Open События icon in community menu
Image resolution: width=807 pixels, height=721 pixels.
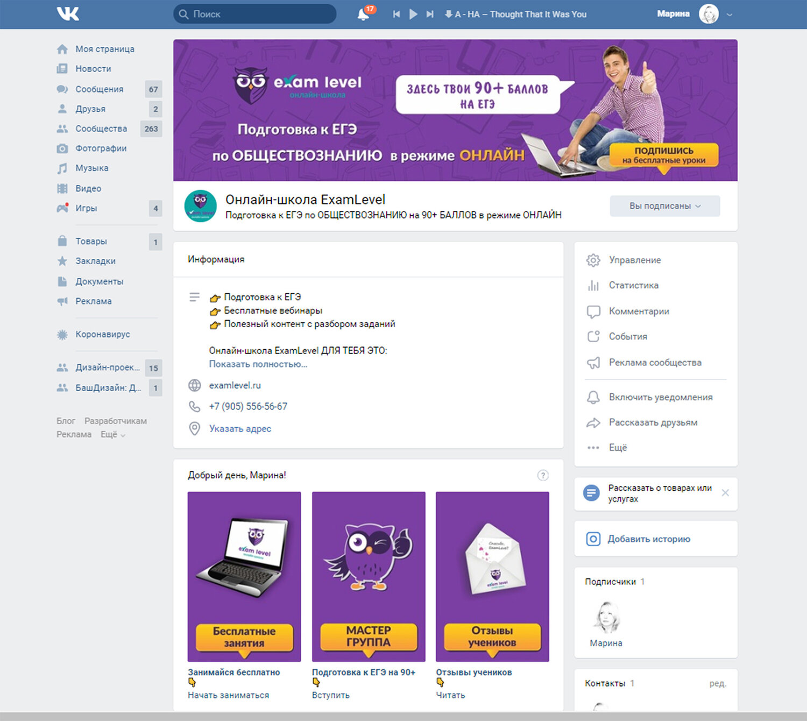(x=593, y=336)
